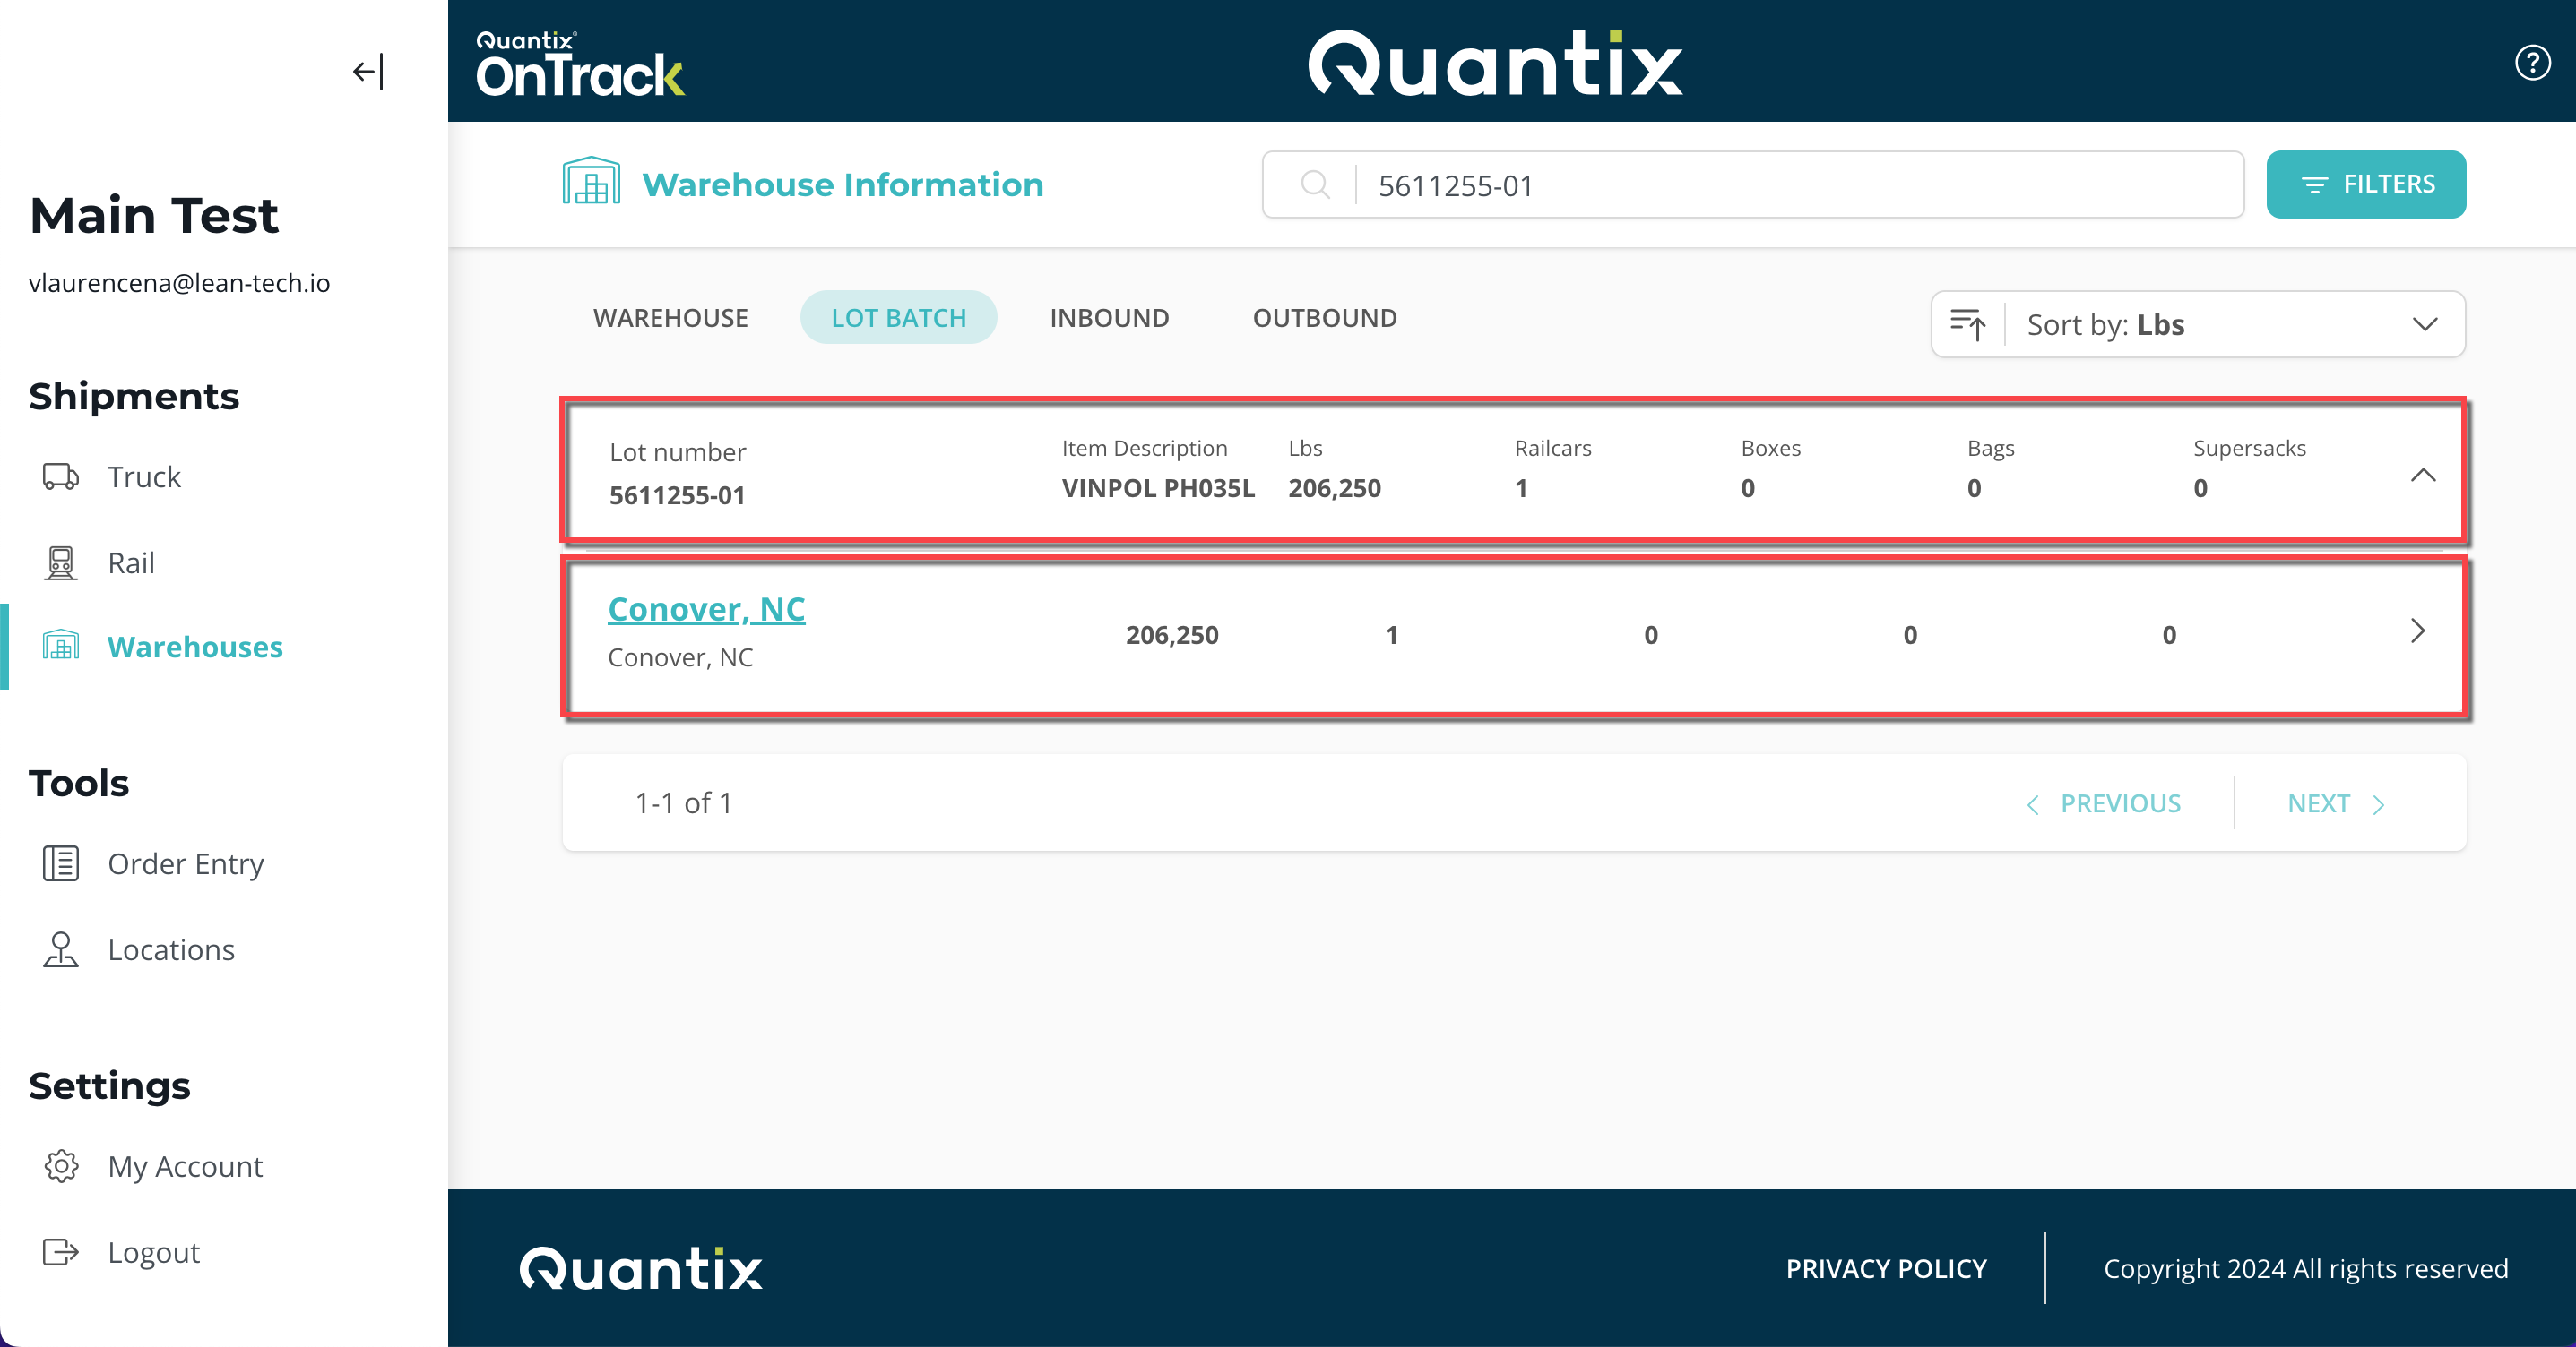Switch to the INBOUND tab
Screen dimensions: 2576x1347
(1109, 318)
